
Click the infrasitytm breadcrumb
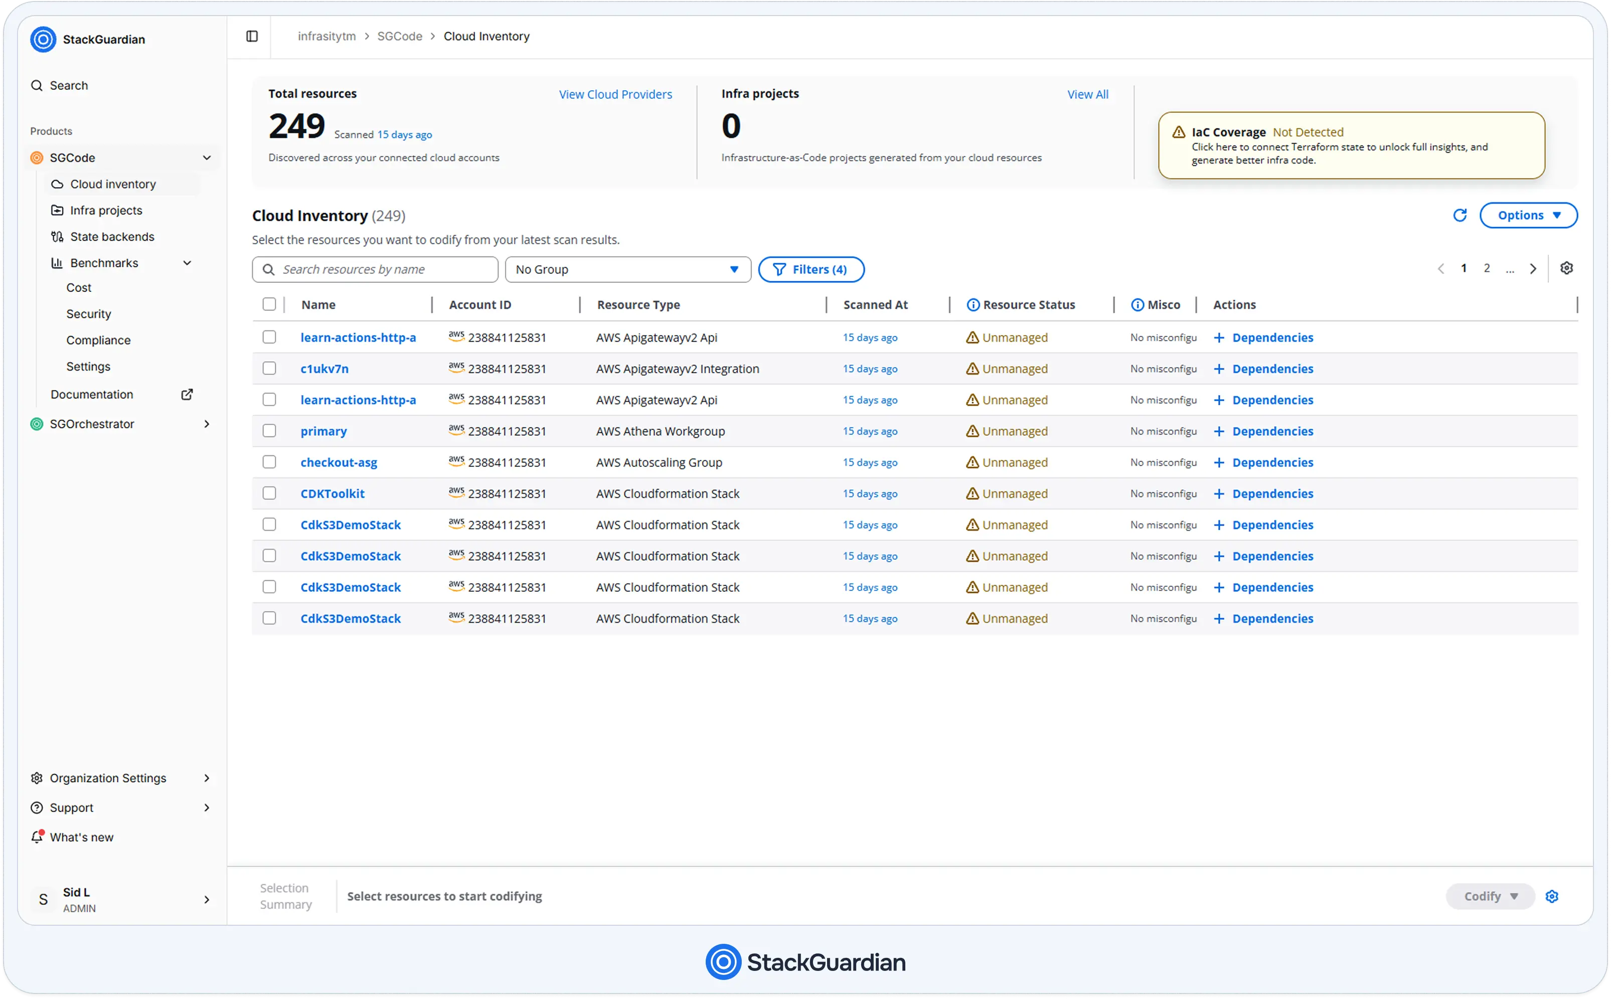(327, 36)
